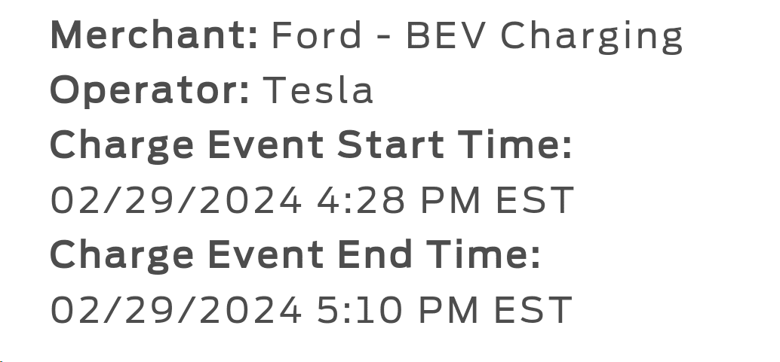
Task: Click the start date 02/29/2024 above End Time
Action: pos(177,201)
